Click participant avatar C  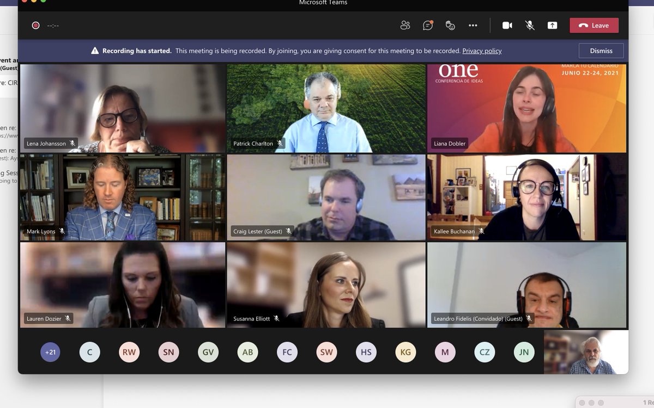(x=89, y=352)
